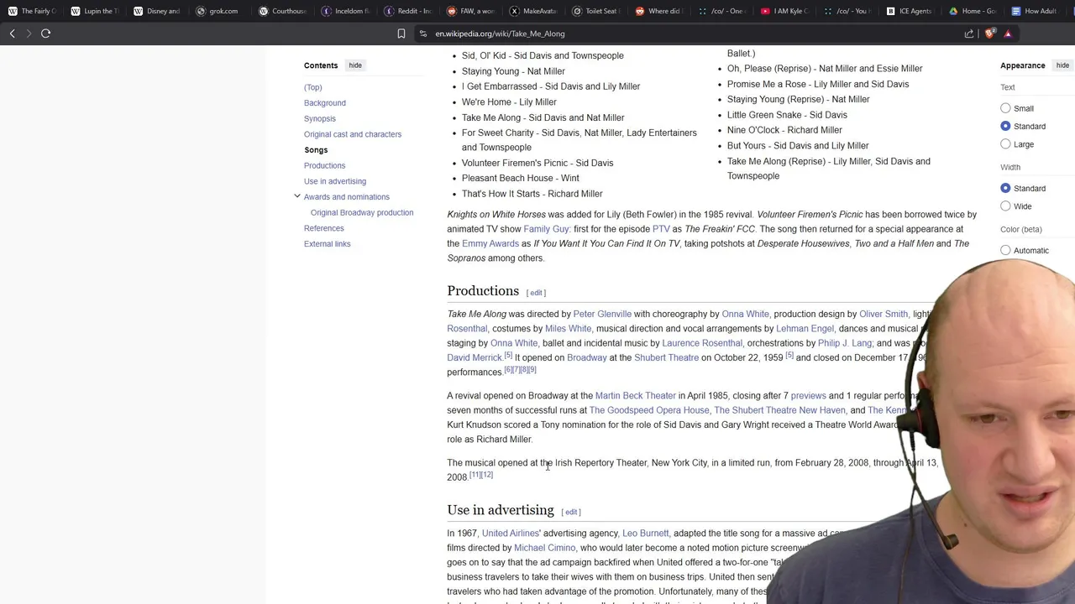1075x604 pixels.
Task: Go to Original cast and characters section
Action: click(353, 134)
